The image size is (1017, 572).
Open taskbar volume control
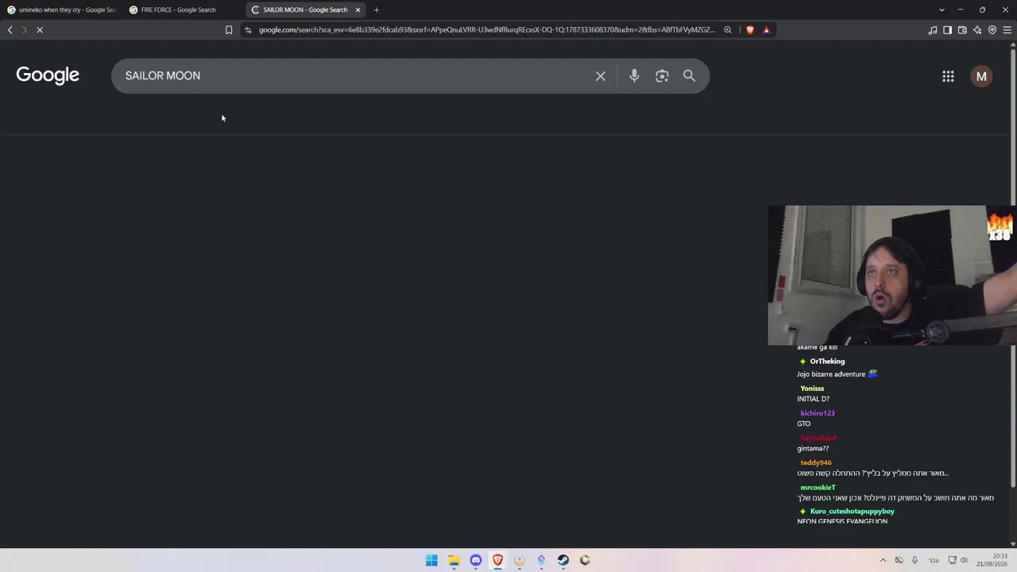pyautogui.click(x=964, y=560)
